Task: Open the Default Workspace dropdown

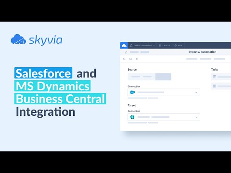Action: pyautogui.click(x=142, y=46)
